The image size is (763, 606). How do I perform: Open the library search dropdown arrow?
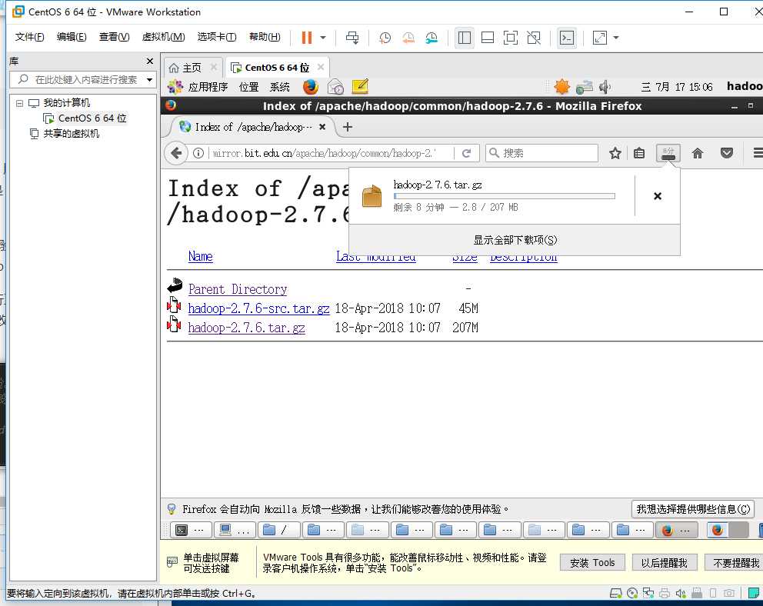[x=149, y=79]
